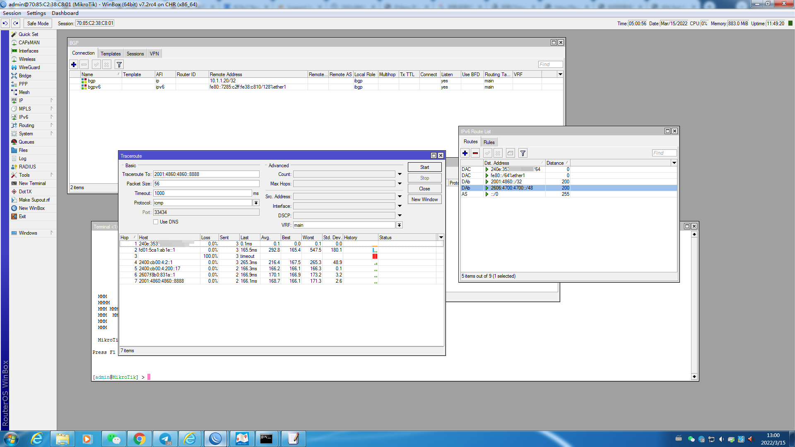Select 2001:4860::/32 route row

[569, 182]
